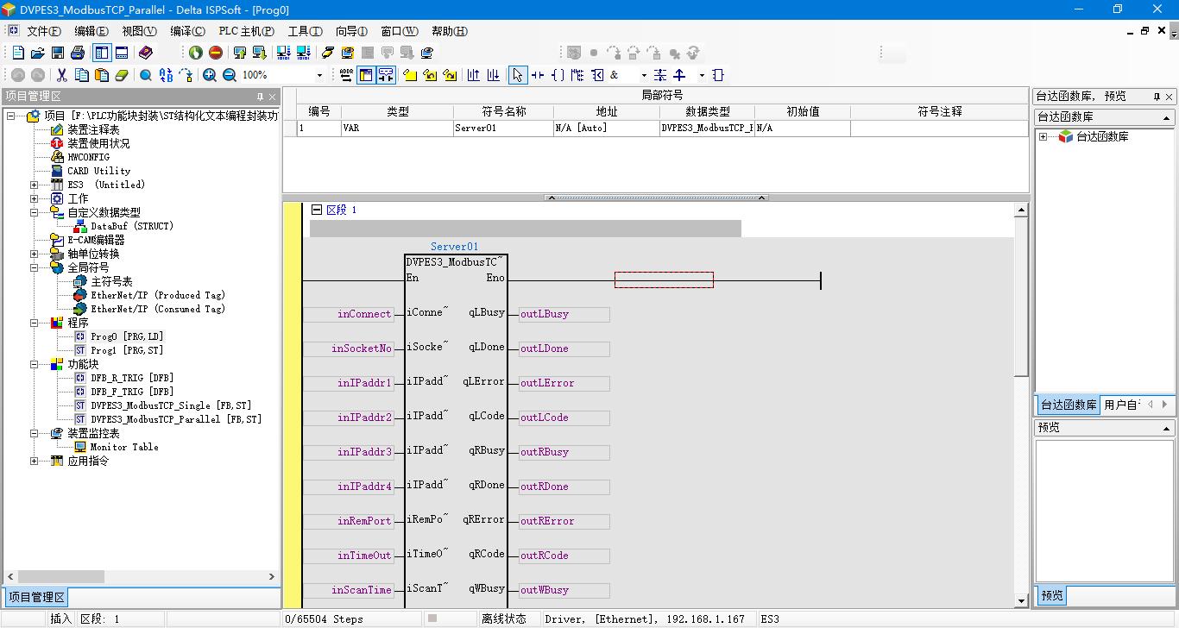Insert a coil with the ladder tool
This screenshot has height=628, width=1179.
558,76
